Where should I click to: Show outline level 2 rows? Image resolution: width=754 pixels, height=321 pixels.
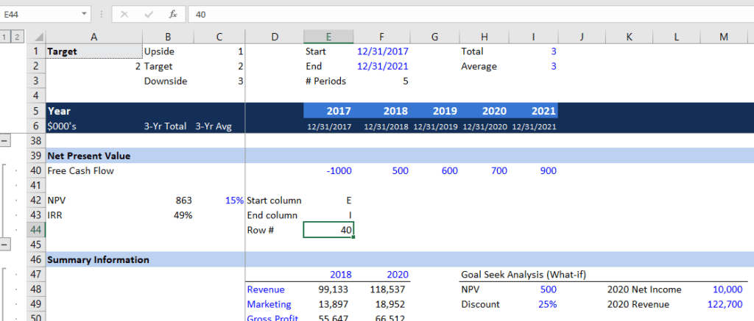point(17,37)
